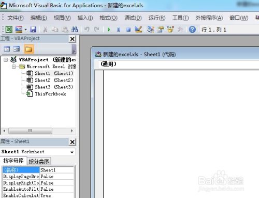Open the Object Browser toolbar icon
The width and height of the screenshot is (259, 198).
coord(170,30)
